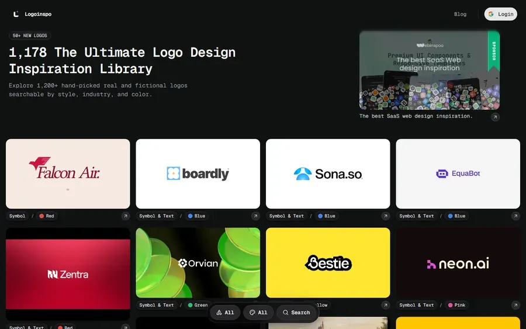Click external arrow icon under boardly
Viewport: 526px width, 329px height.
click(255, 216)
